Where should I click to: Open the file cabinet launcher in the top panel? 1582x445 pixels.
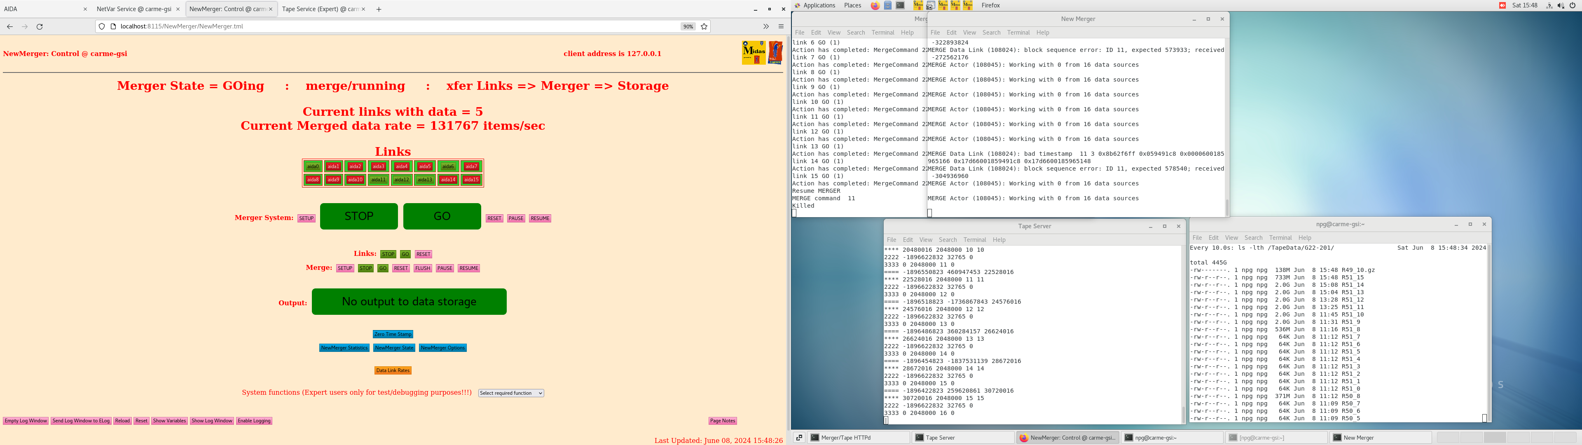coord(888,5)
